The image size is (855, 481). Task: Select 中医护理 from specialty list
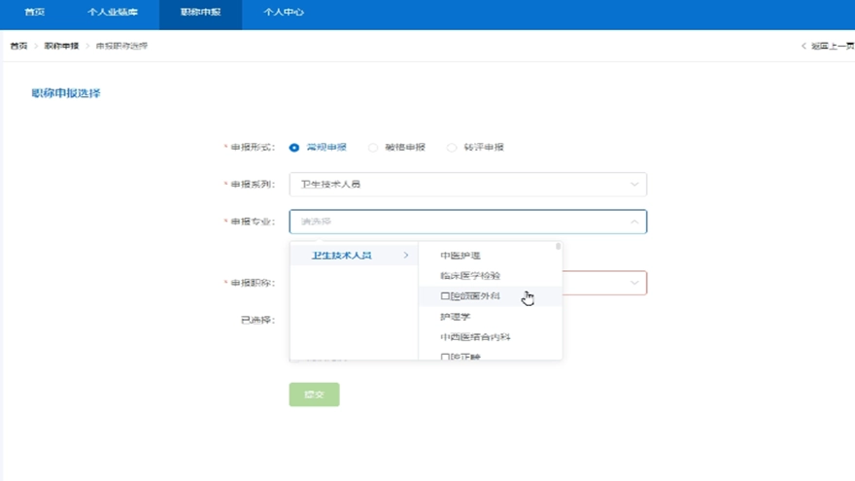coord(461,256)
